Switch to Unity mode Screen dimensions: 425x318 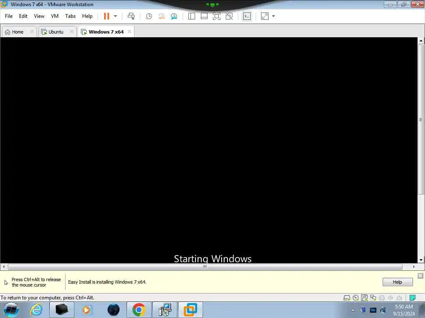coord(229,16)
